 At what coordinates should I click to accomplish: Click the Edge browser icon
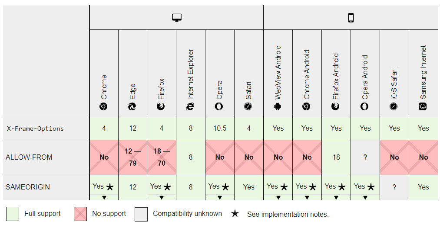click(x=133, y=106)
